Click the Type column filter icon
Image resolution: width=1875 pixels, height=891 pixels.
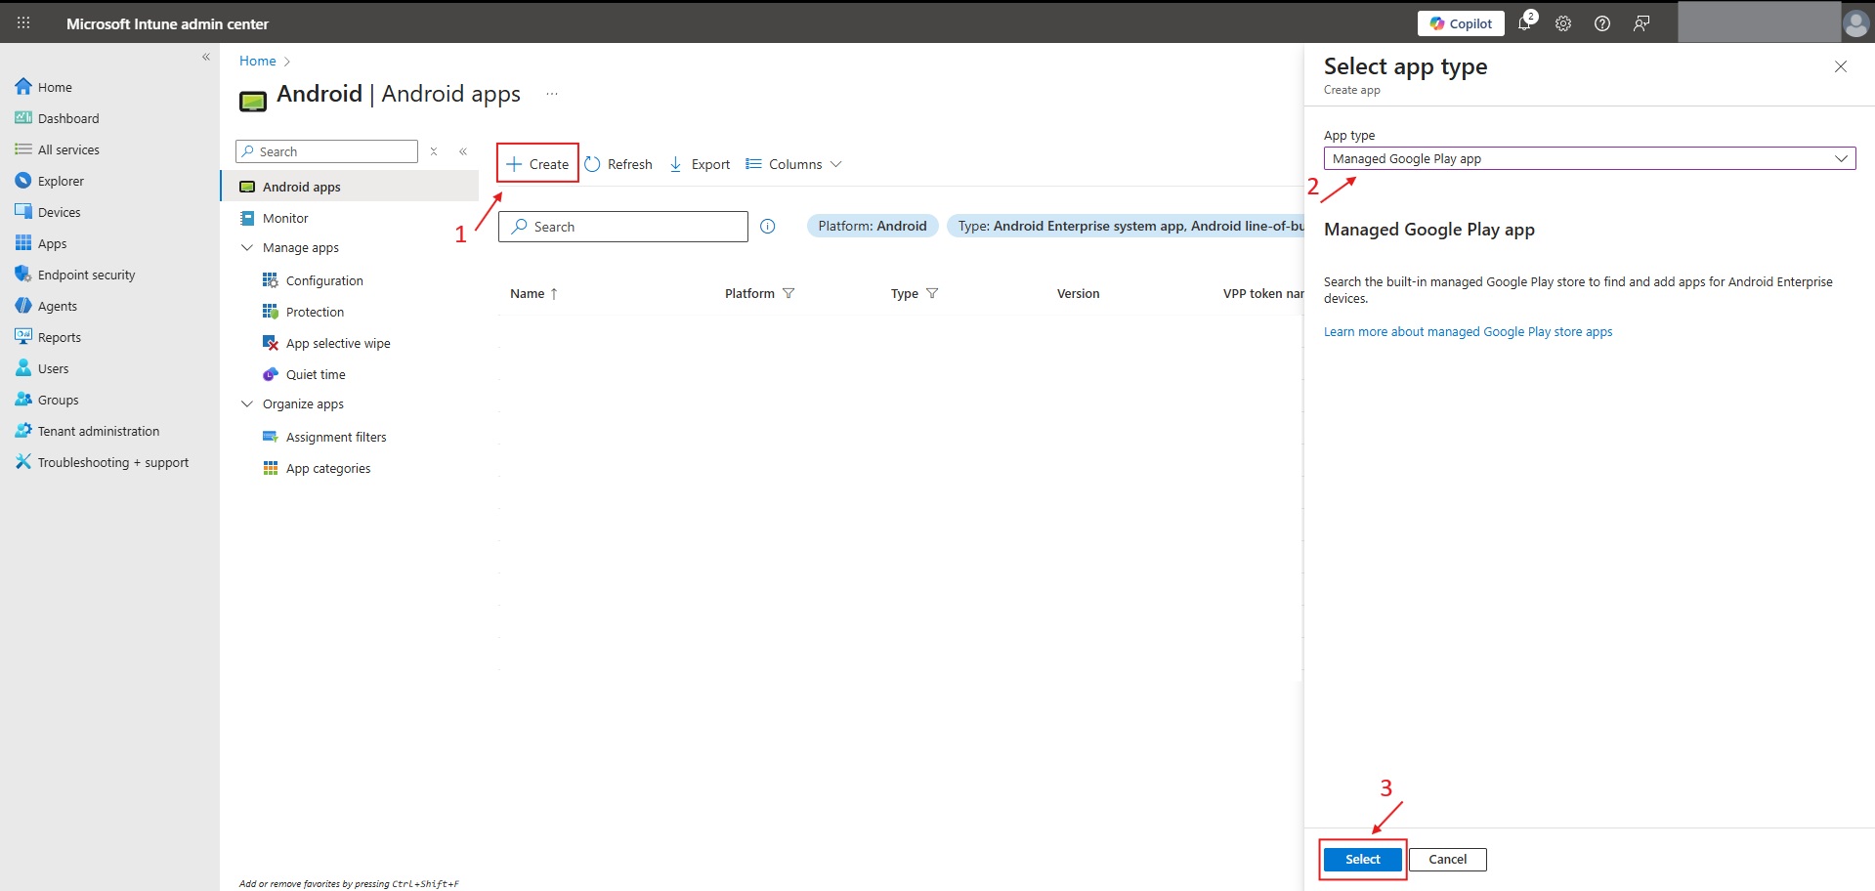coord(932,293)
